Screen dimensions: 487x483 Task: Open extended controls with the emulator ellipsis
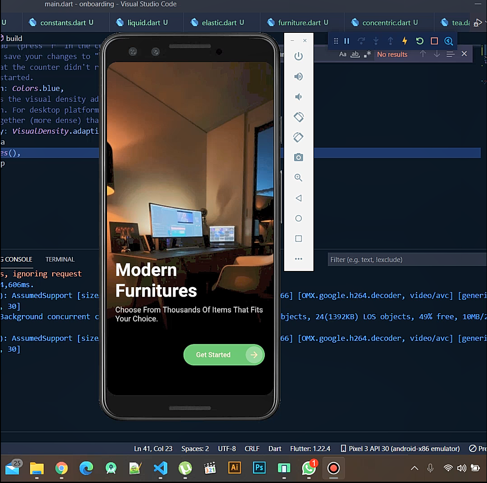click(298, 259)
